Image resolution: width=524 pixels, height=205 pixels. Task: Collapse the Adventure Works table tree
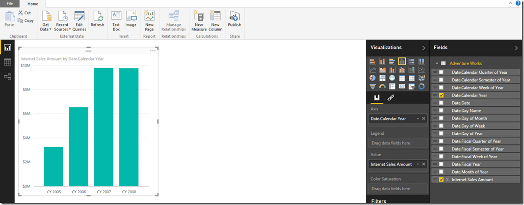point(436,64)
